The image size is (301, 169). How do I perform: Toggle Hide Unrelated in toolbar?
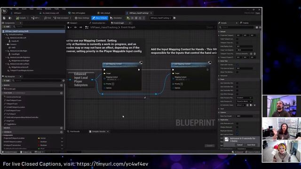pyautogui.click(x=61, y=18)
